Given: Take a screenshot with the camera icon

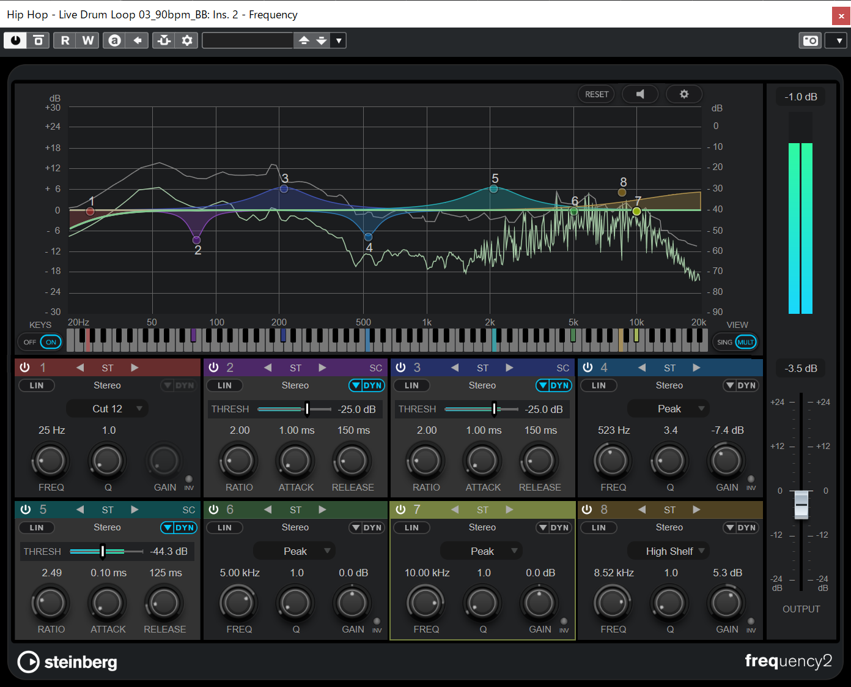Looking at the screenshot, I should [x=809, y=40].
